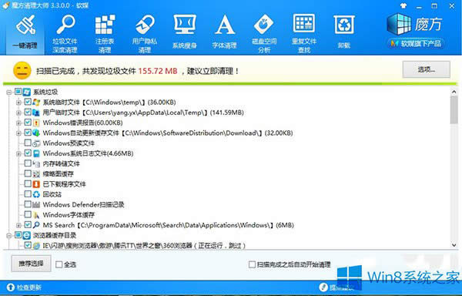The height and width of the screenshot is (296, 462).
Task: Click the Windows系统日志文件 icon
Action: tap(36, 153)
